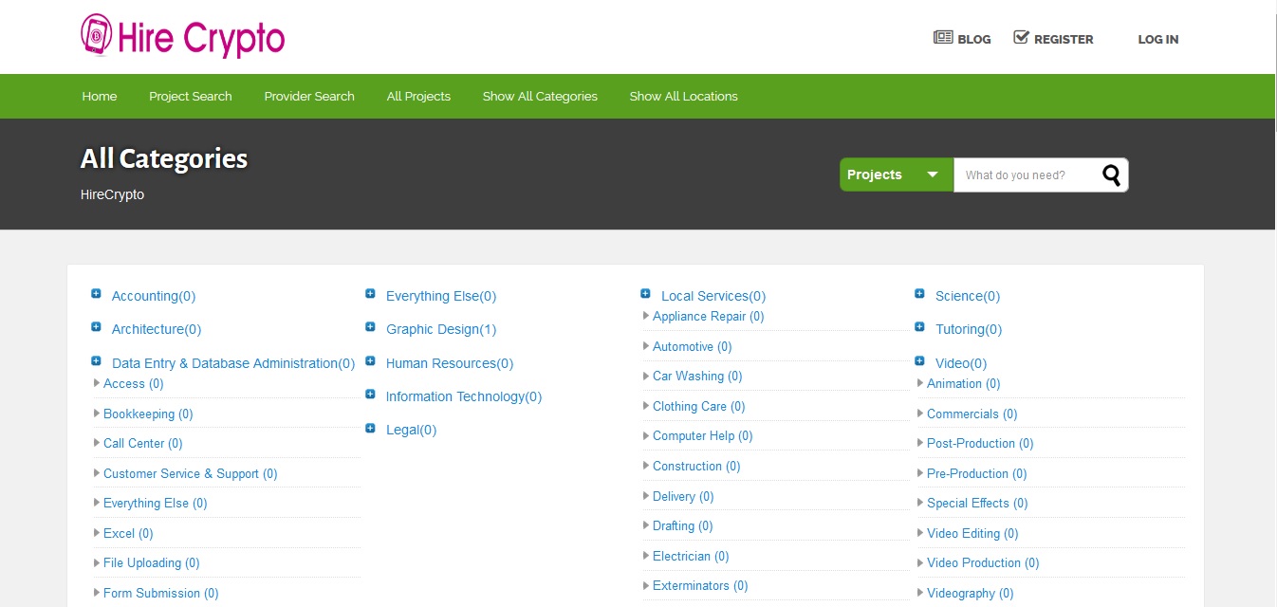
Task: Open the Customer Service & Support subcategory
Action: pos(190,473)
